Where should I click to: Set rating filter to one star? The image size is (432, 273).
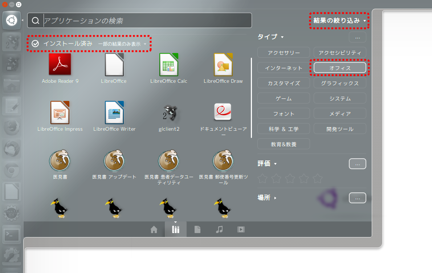coord(262,178)
